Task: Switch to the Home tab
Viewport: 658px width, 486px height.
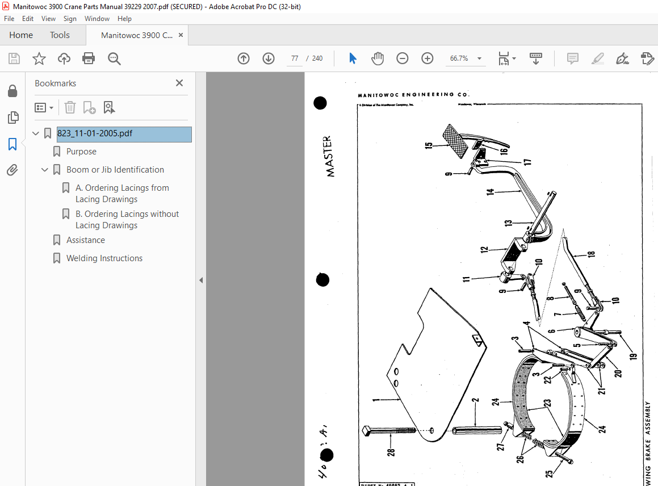Action: tap(21, 35)
